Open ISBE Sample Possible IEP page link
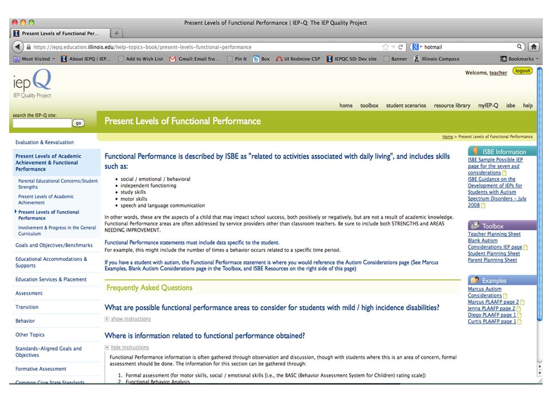This screenshot has height=412, width=549. (495, 166)
